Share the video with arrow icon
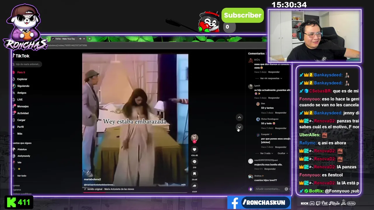Image resolution: width=374 pixels, height=210 pixels. [194, 186]
